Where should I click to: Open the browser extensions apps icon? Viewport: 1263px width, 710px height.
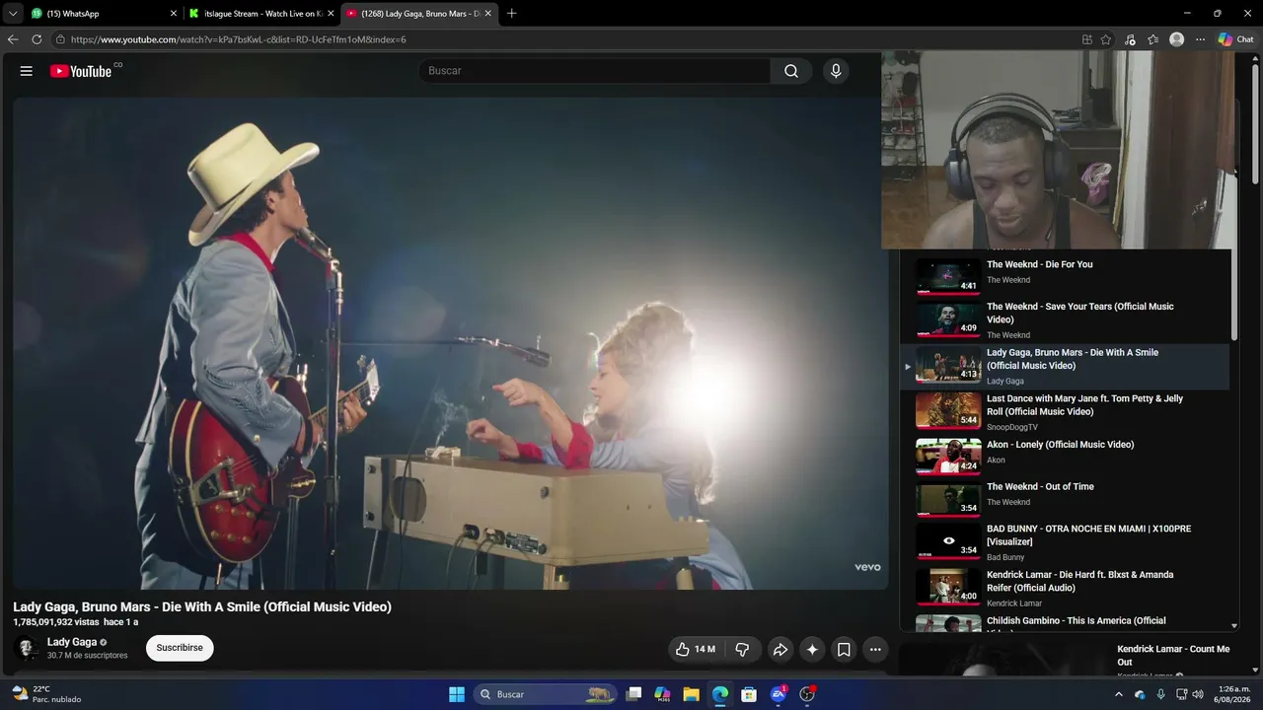[1086, 39]
